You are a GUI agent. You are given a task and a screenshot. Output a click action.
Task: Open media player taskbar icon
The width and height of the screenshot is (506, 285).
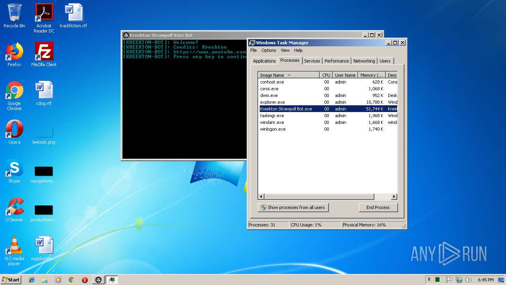[x=58, y=280]
